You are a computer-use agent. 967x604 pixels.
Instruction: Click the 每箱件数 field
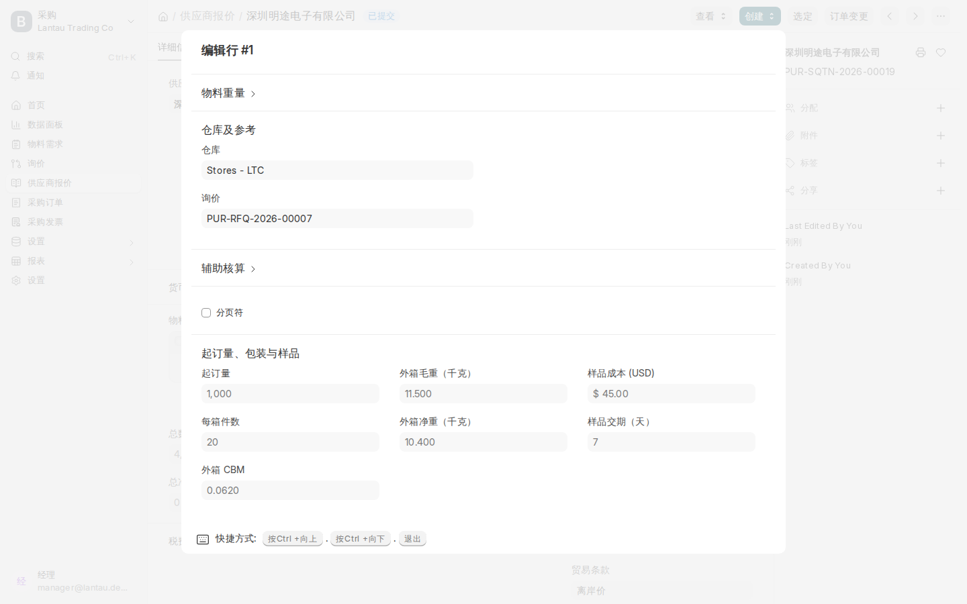290,442
